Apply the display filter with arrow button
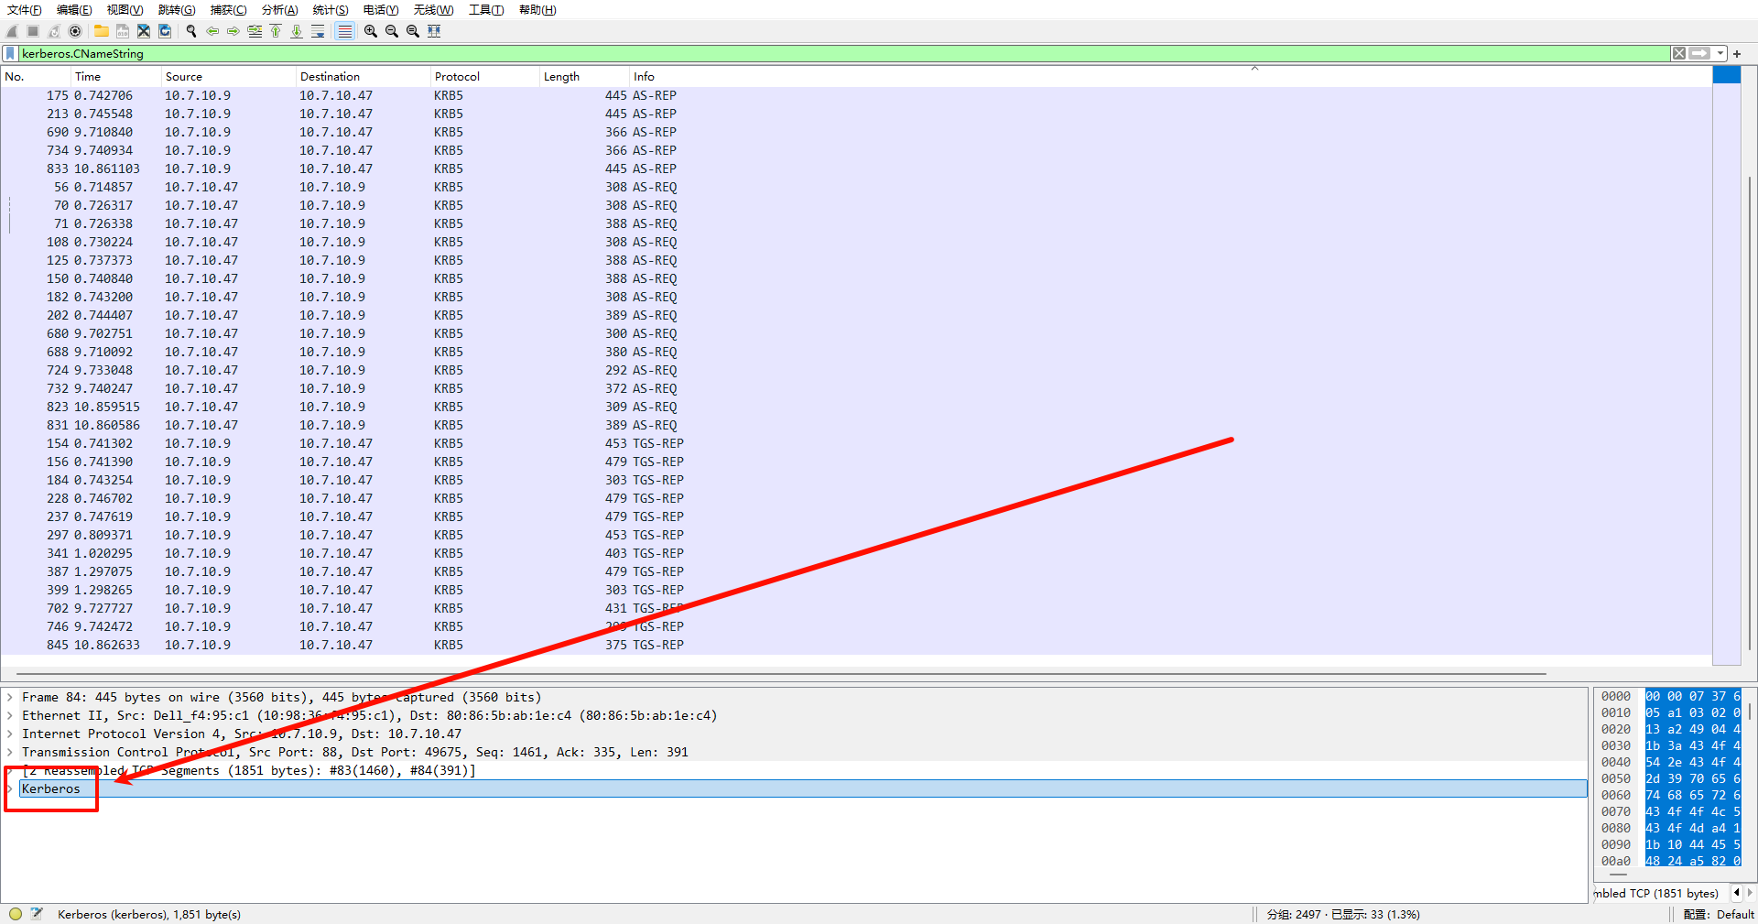The image size is (1758, 924). tap(1700, 53)
